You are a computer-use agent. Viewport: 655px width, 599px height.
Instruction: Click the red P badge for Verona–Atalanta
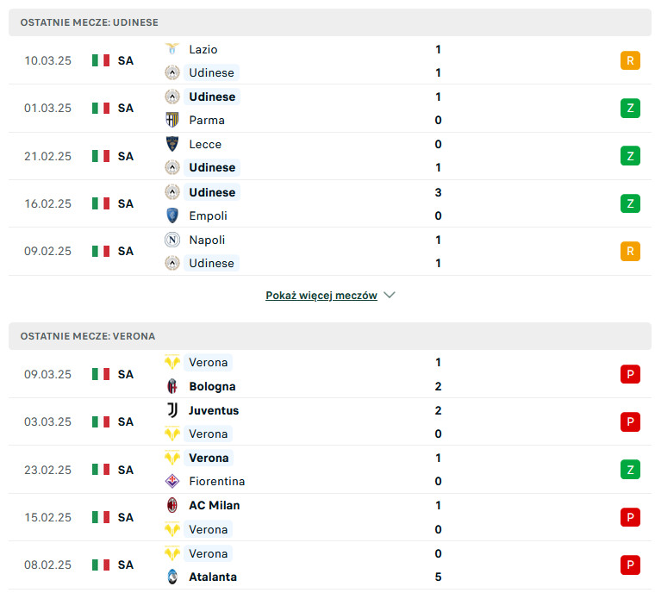coord(630,565)
